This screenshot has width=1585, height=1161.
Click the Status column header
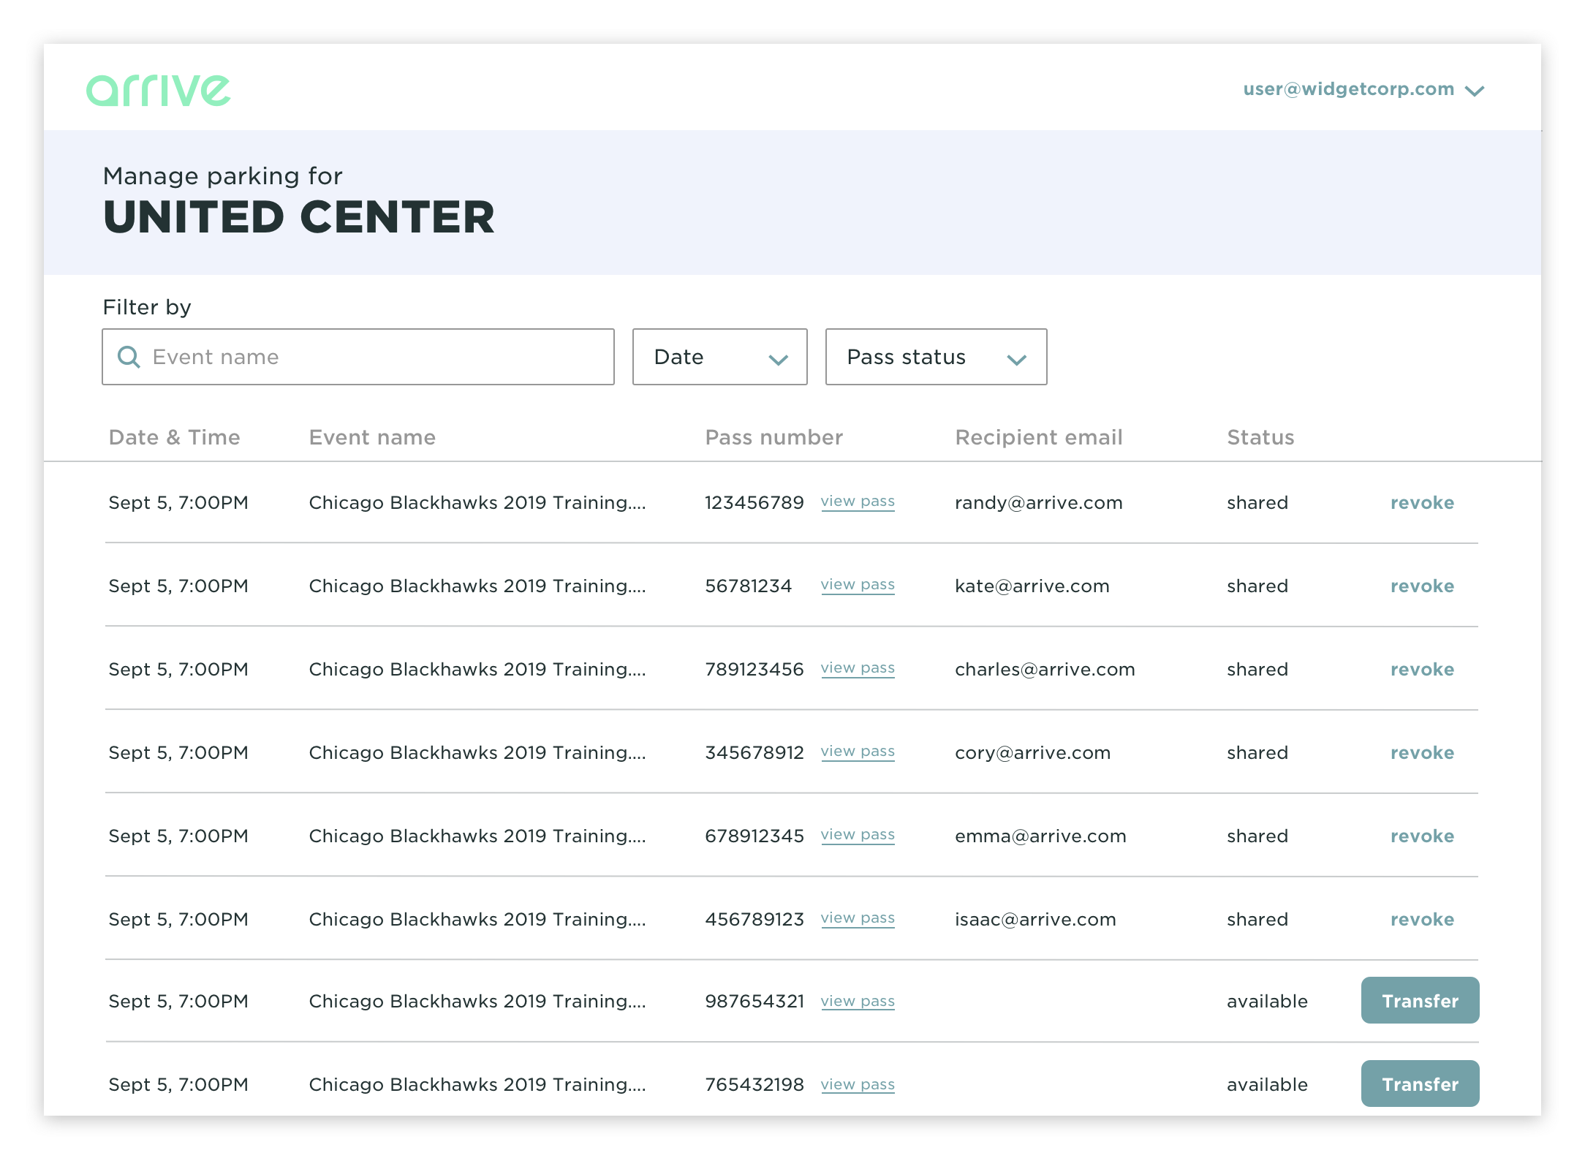1260,437
